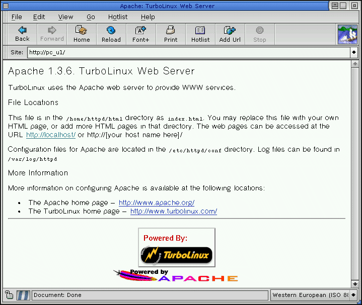362x305 pixels.
Task: Click the 'Document: Done' status text
Action: click(x=57, y=295)
